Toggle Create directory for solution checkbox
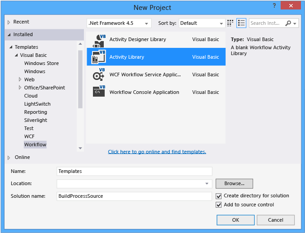The width and height of the screenshot is (305, 233). click(219, 196)
